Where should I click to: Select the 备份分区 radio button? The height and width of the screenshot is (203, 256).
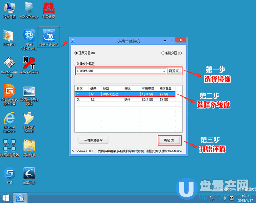pyautogui.click(x=163, y=53)
